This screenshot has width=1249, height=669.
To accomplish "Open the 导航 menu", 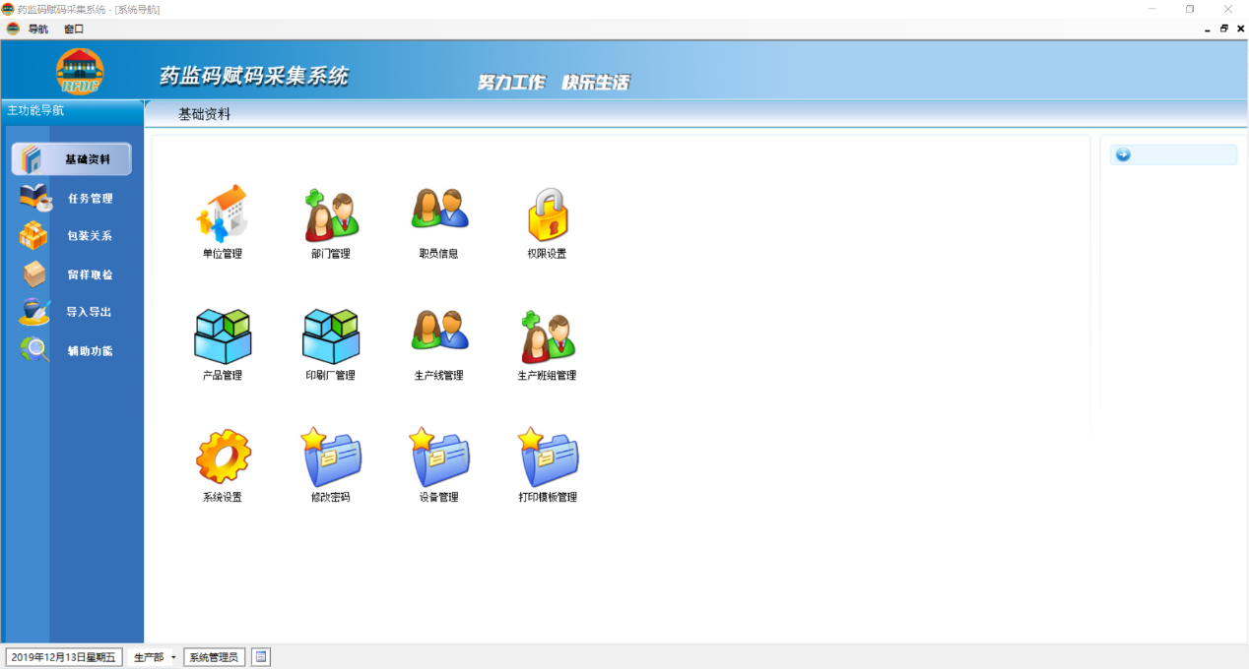I will click(37, 29).
